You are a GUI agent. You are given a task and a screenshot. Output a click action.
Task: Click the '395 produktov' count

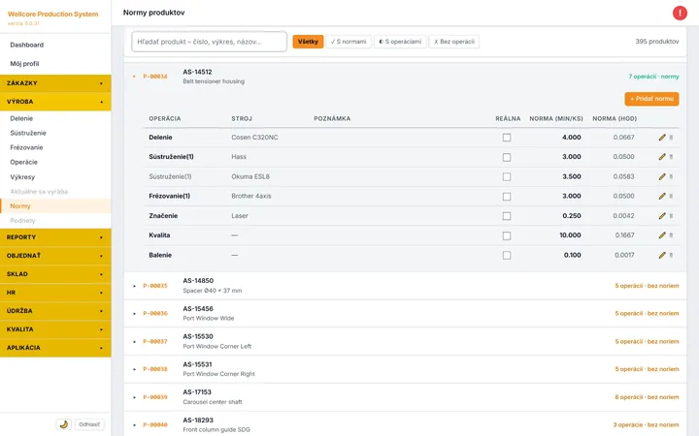[657, 42]
